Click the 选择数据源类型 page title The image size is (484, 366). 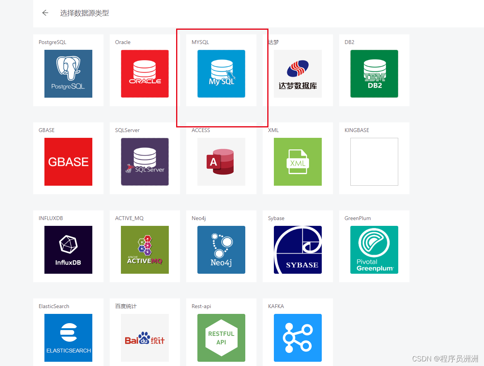85,13
